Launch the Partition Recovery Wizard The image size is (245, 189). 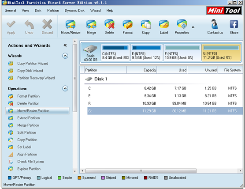(x=36, y=78)
